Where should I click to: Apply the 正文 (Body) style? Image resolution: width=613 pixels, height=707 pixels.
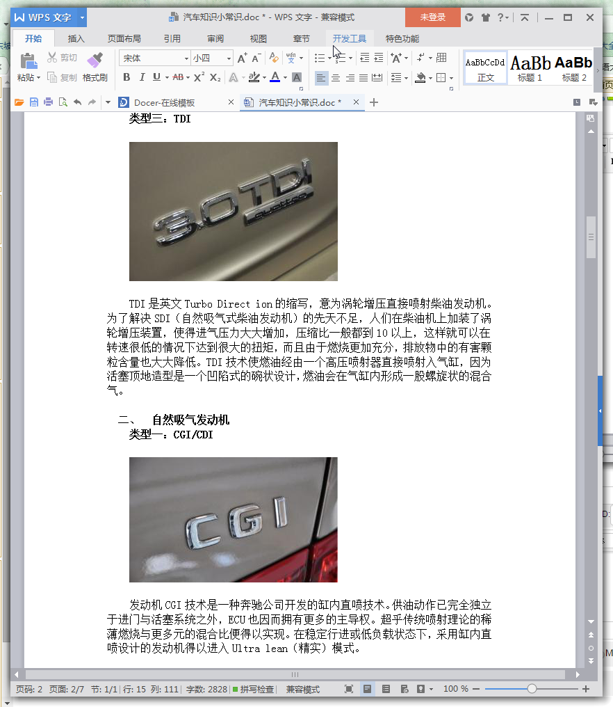tap(486, 67)
